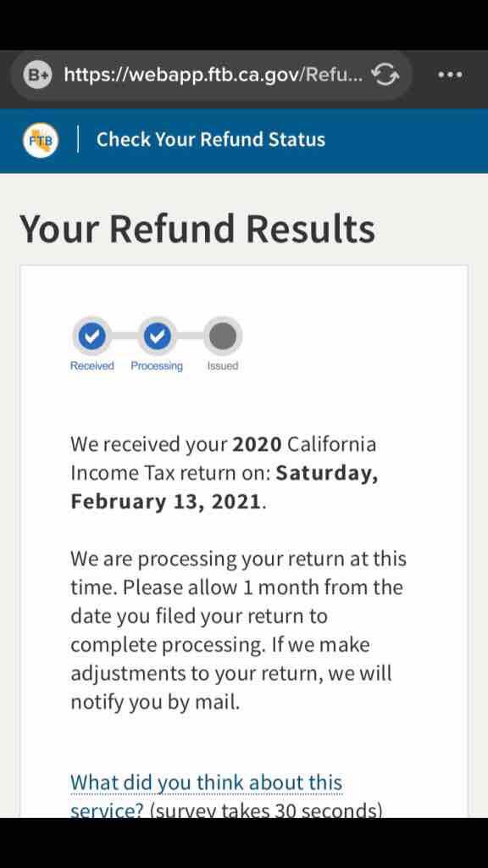Click the Issued step label
This screenshot has height=868, width=488.
pyautogui.click(x=222, y=365)
